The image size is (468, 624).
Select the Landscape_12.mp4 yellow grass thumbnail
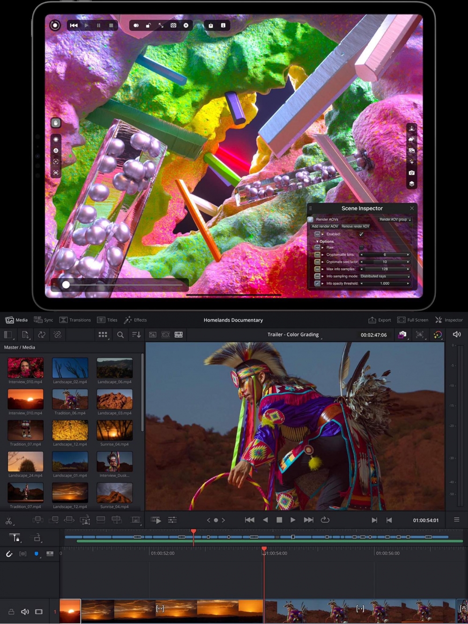pyautogui.click(x=70, y=430)
